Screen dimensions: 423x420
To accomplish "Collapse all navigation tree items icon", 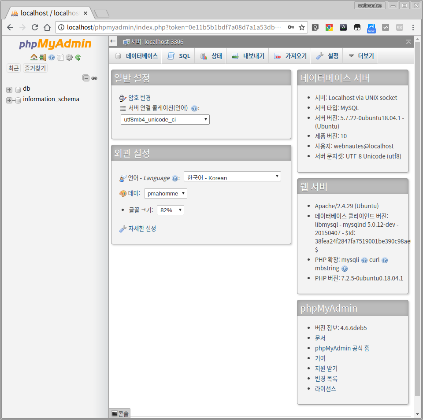I will 86,78.
